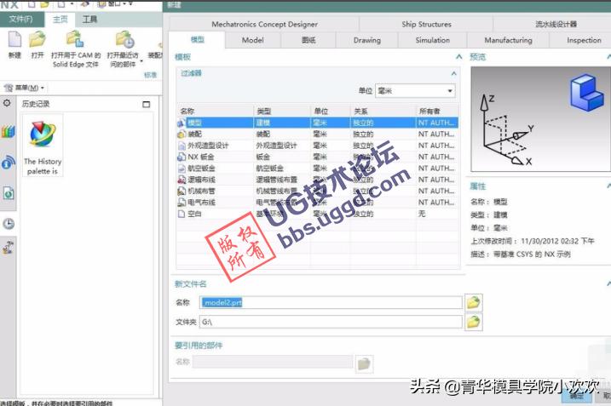Open the Roles sidebar icon
Screen dimensions: 611x406
coord(9,247)
